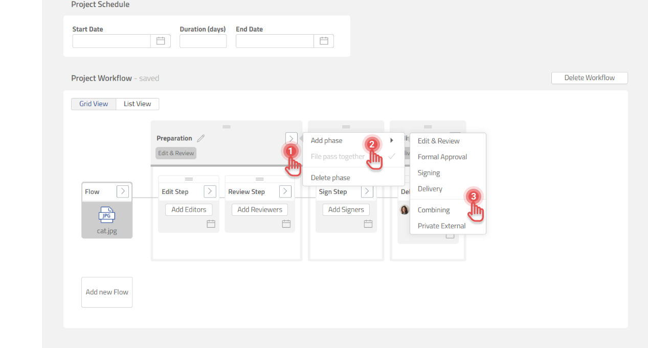Click the pencil icon next to Preparation
The height and width of the screenshot is (348, 648).
click(x=201, y=138)
